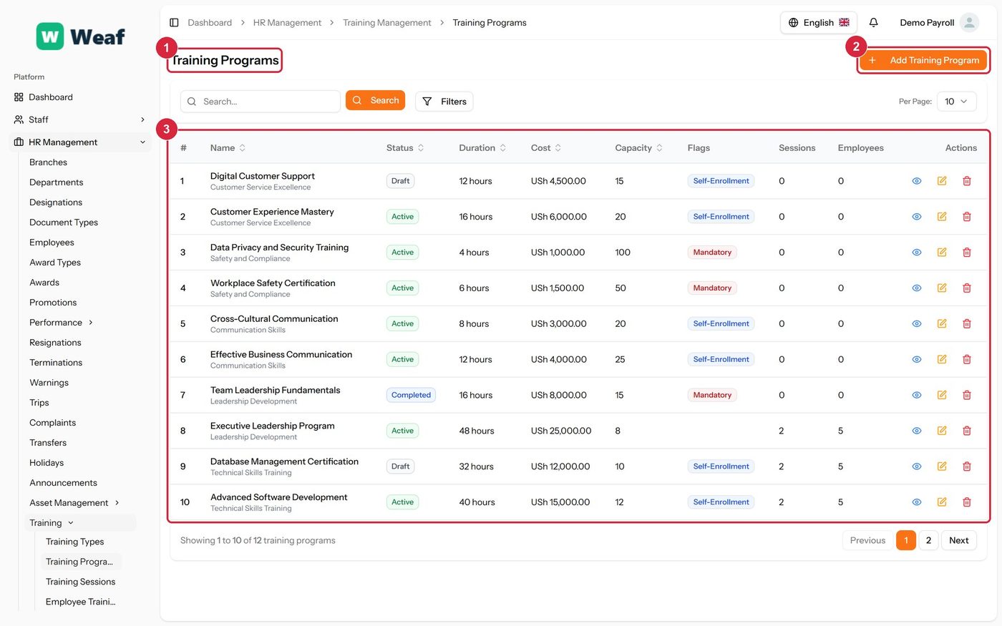View Digital Customer Support program eye icon
The height and width of the screenshot is (626, 1002).
[x=917, y=181]
